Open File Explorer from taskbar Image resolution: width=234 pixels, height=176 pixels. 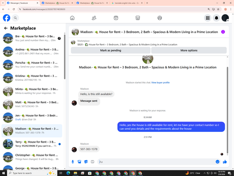coord(75,173)
